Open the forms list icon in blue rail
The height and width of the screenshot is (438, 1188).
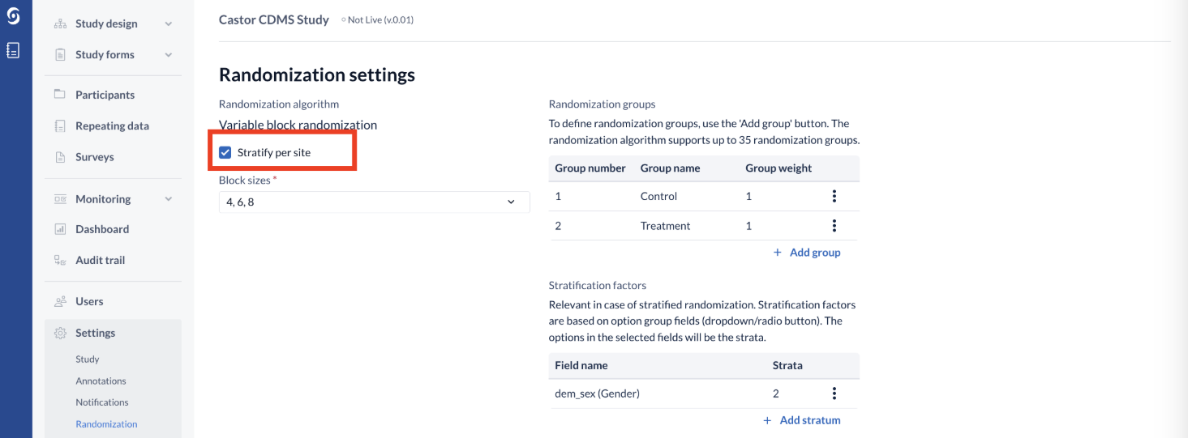point(13,50)
